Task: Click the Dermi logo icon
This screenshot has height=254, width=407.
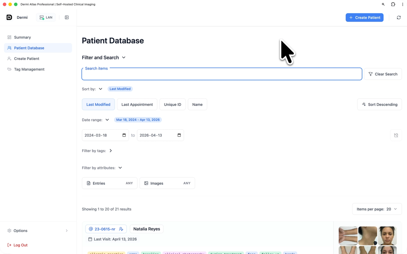Action: (x=9, y=17)
